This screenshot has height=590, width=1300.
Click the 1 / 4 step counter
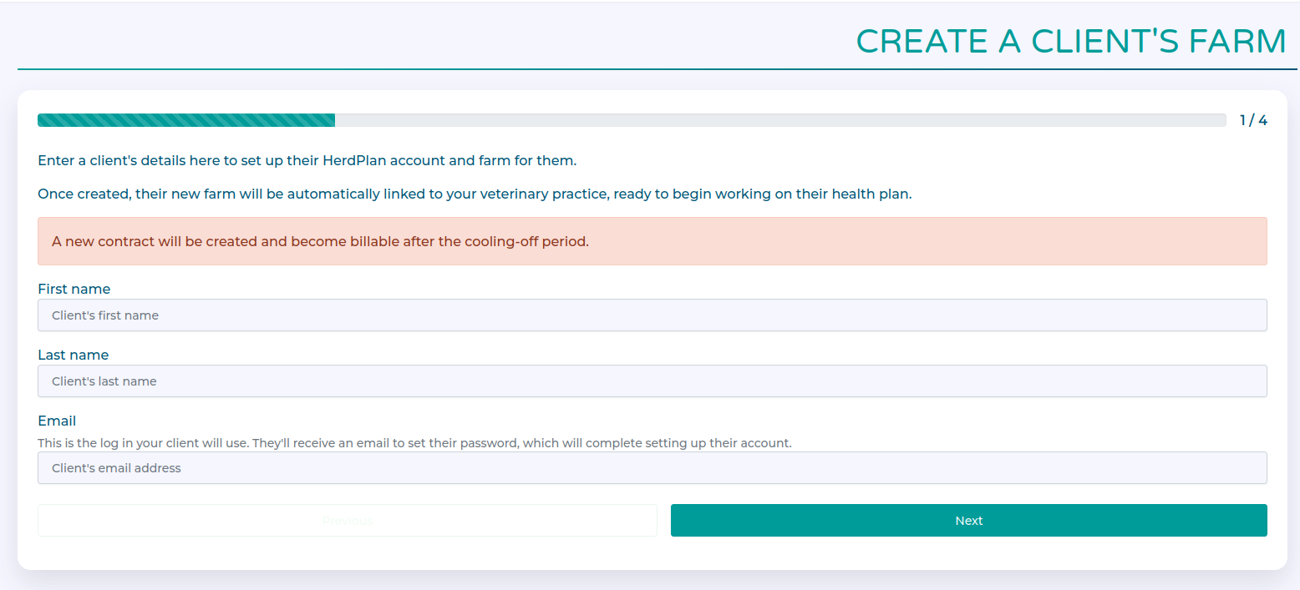click(x=1253, y=120)
